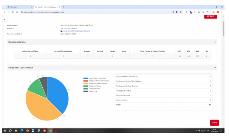Screen dimensions: 229x139
Task: Click the red SUBMIT button
Action: [211, 16]
